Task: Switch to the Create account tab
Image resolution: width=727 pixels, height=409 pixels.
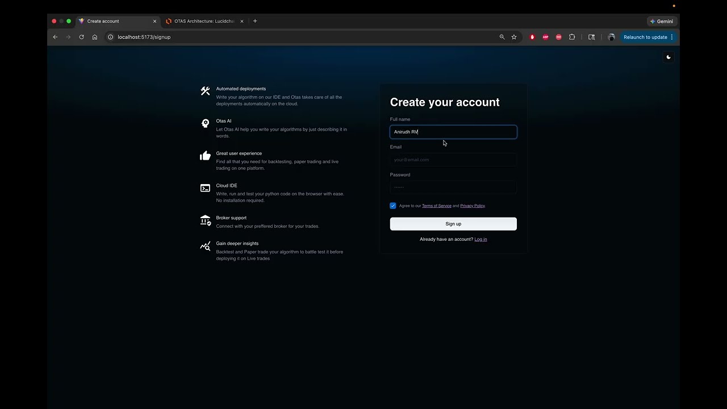Action: (x=118, y=21)
